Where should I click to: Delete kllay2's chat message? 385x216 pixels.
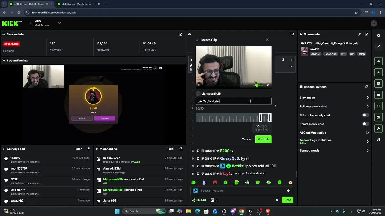(193, 174)
